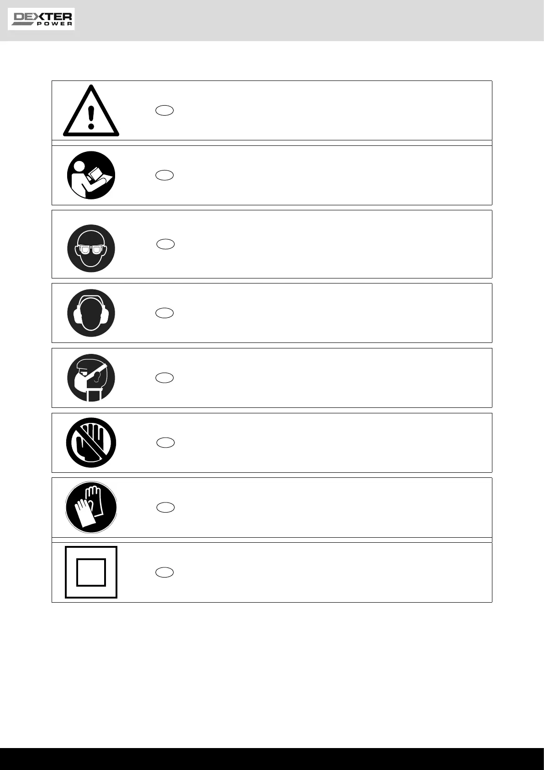Click the oval next to the crossed-out hand symbol
The image size is (544, 770).
165,443
